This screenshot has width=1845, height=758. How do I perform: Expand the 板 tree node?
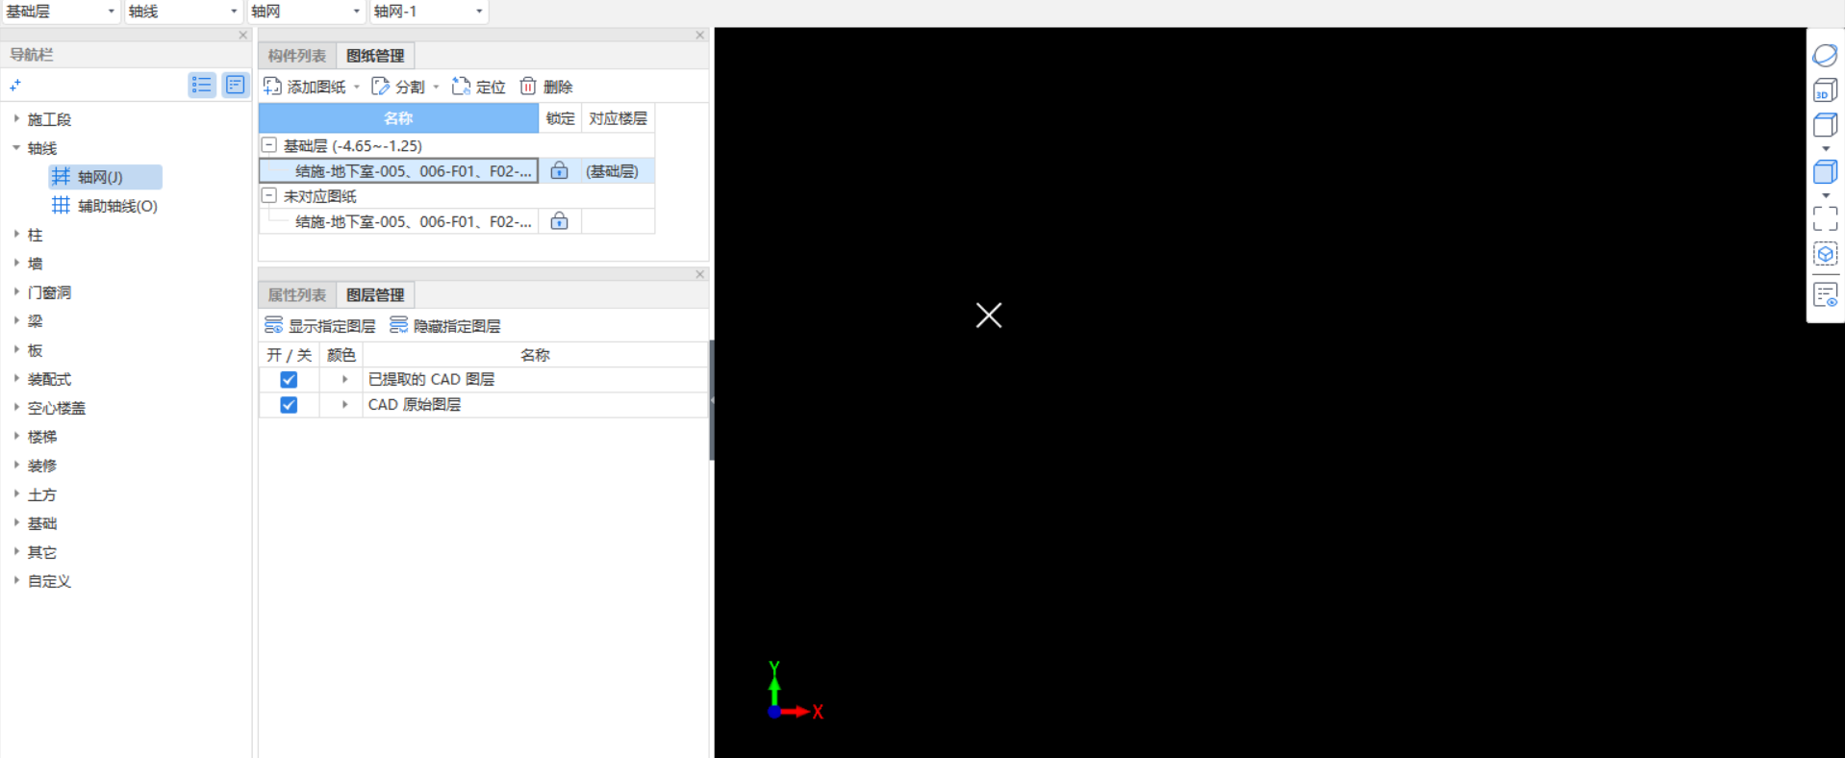click(x=16, y=350)
